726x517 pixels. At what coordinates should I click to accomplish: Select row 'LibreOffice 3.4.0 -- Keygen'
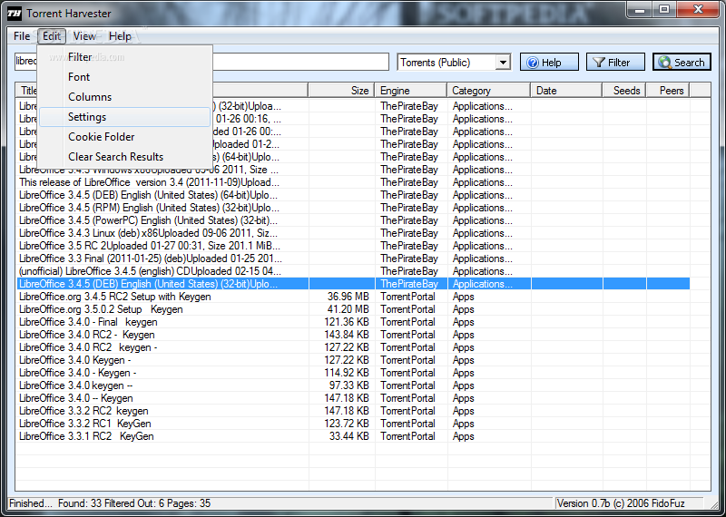[353, 398]
